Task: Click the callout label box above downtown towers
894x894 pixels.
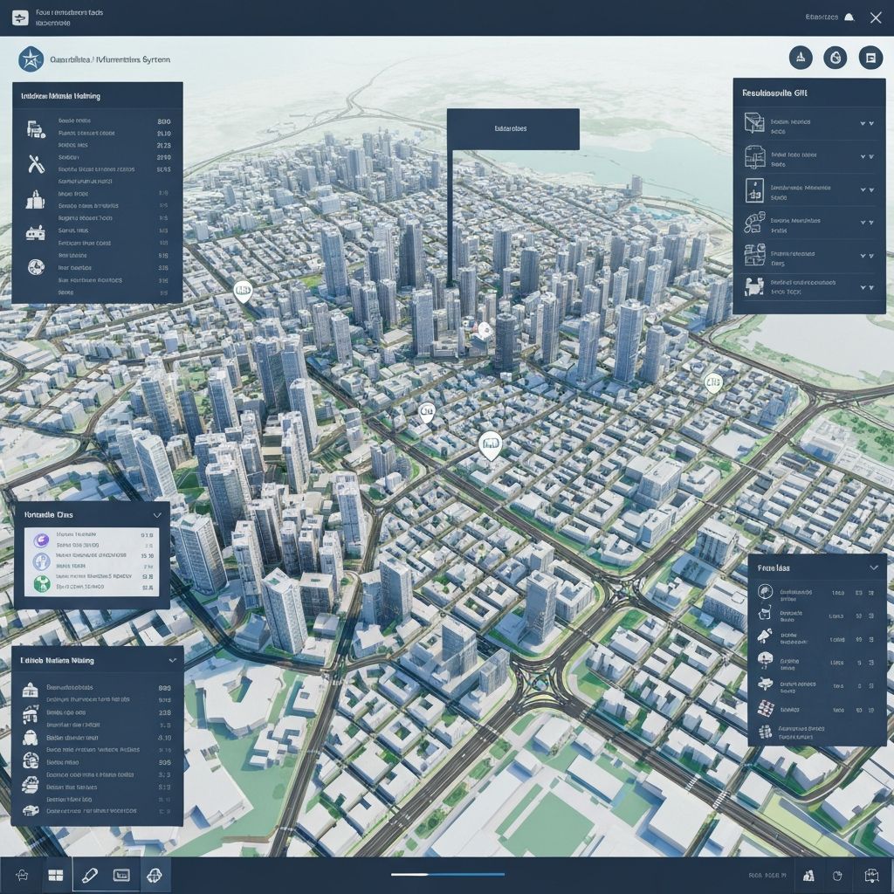Action: (512, 129)
